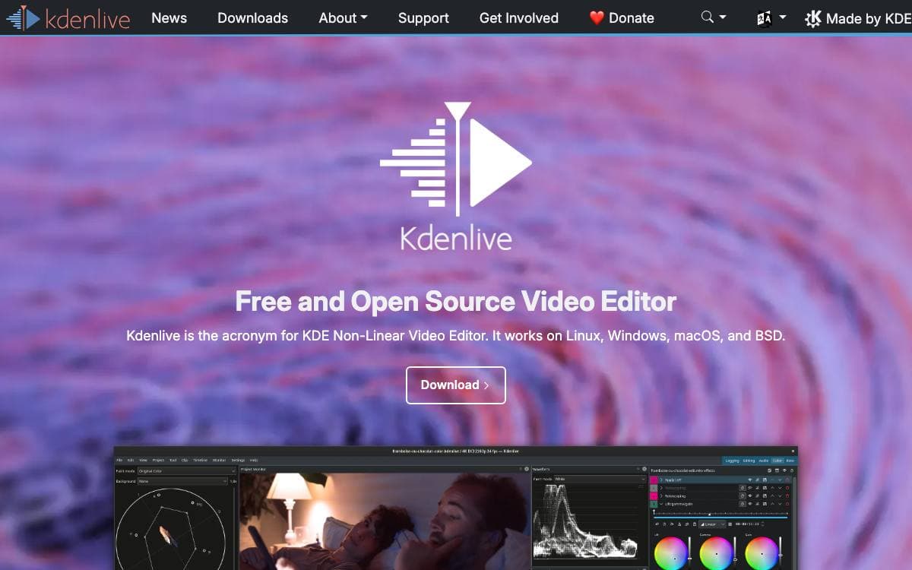Open the Help menu in the Kdenlive screenshot
912x570 pixels.
[253, 460]
